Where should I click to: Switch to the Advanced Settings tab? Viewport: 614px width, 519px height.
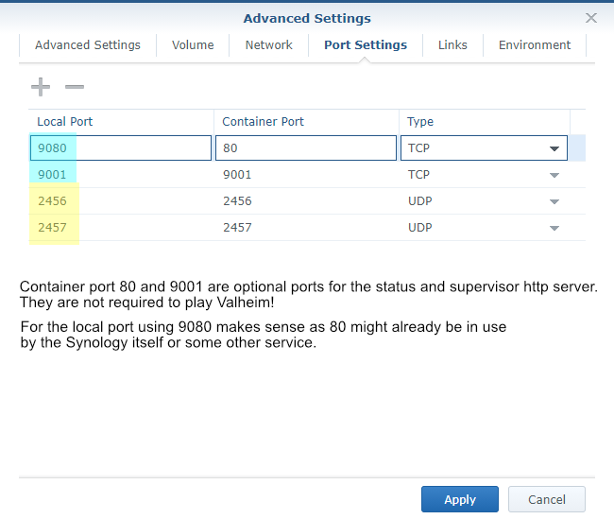coord(88,45)
